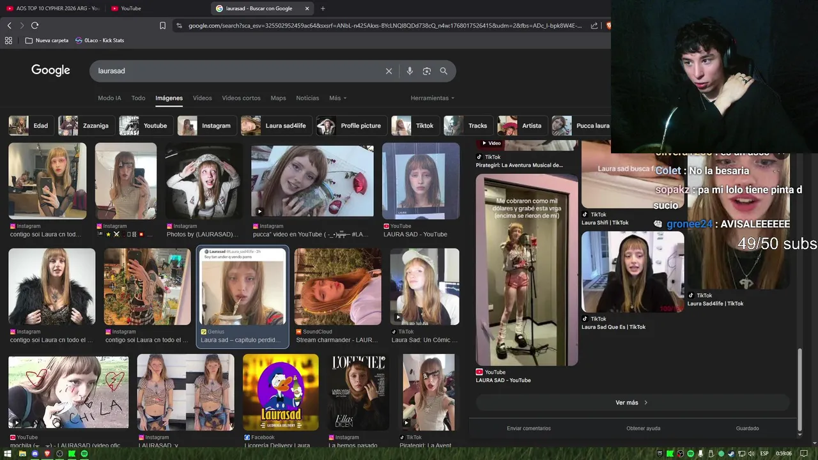Open Brave browser from the taskbar
The width and height of the screenshot is (818, 460).
47,454
